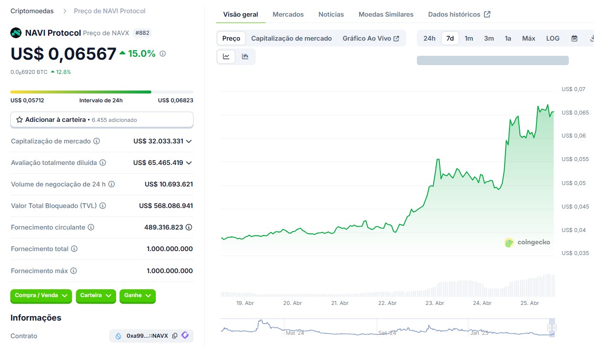The height and width of the screenshot is (348, 606).
Task: Open the Carteira dropdown
Action: point(96,296)
